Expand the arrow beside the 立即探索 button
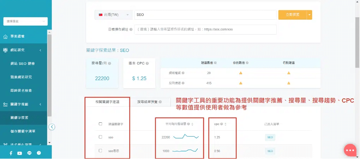This screenshot has height=159, width=360. pyautogui.click(x=310, y=15)
